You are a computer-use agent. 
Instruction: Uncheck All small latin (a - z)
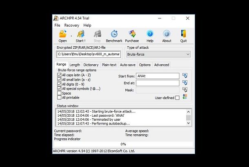click(59, 79)
